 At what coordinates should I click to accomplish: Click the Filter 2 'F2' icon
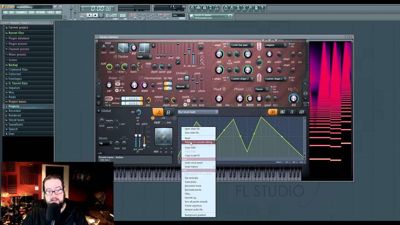259,77
